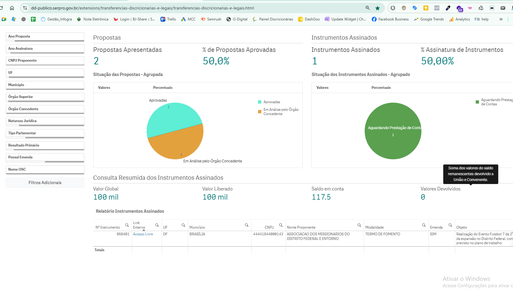The height and width of the screenshot is (293, 513).
Task: Click the search icon in the Município column
Action: click(x=246, y=225)
